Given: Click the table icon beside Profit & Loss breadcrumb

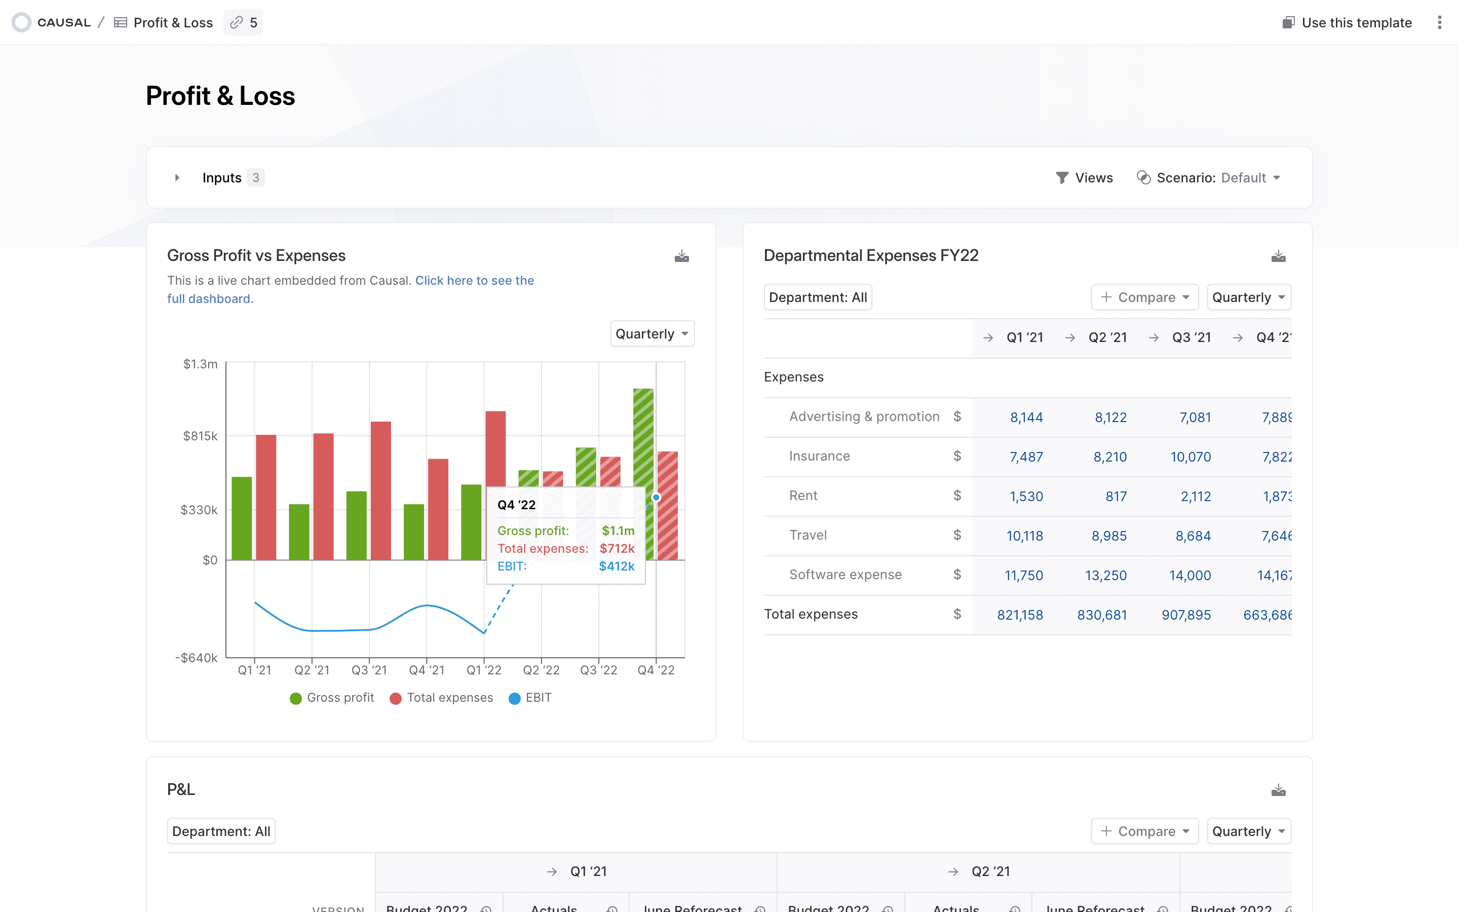Looking at the screenshot, I should (121, 22).
